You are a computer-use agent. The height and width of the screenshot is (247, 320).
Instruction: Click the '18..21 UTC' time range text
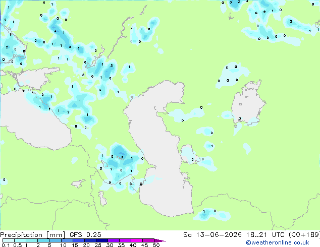point(266,235)
